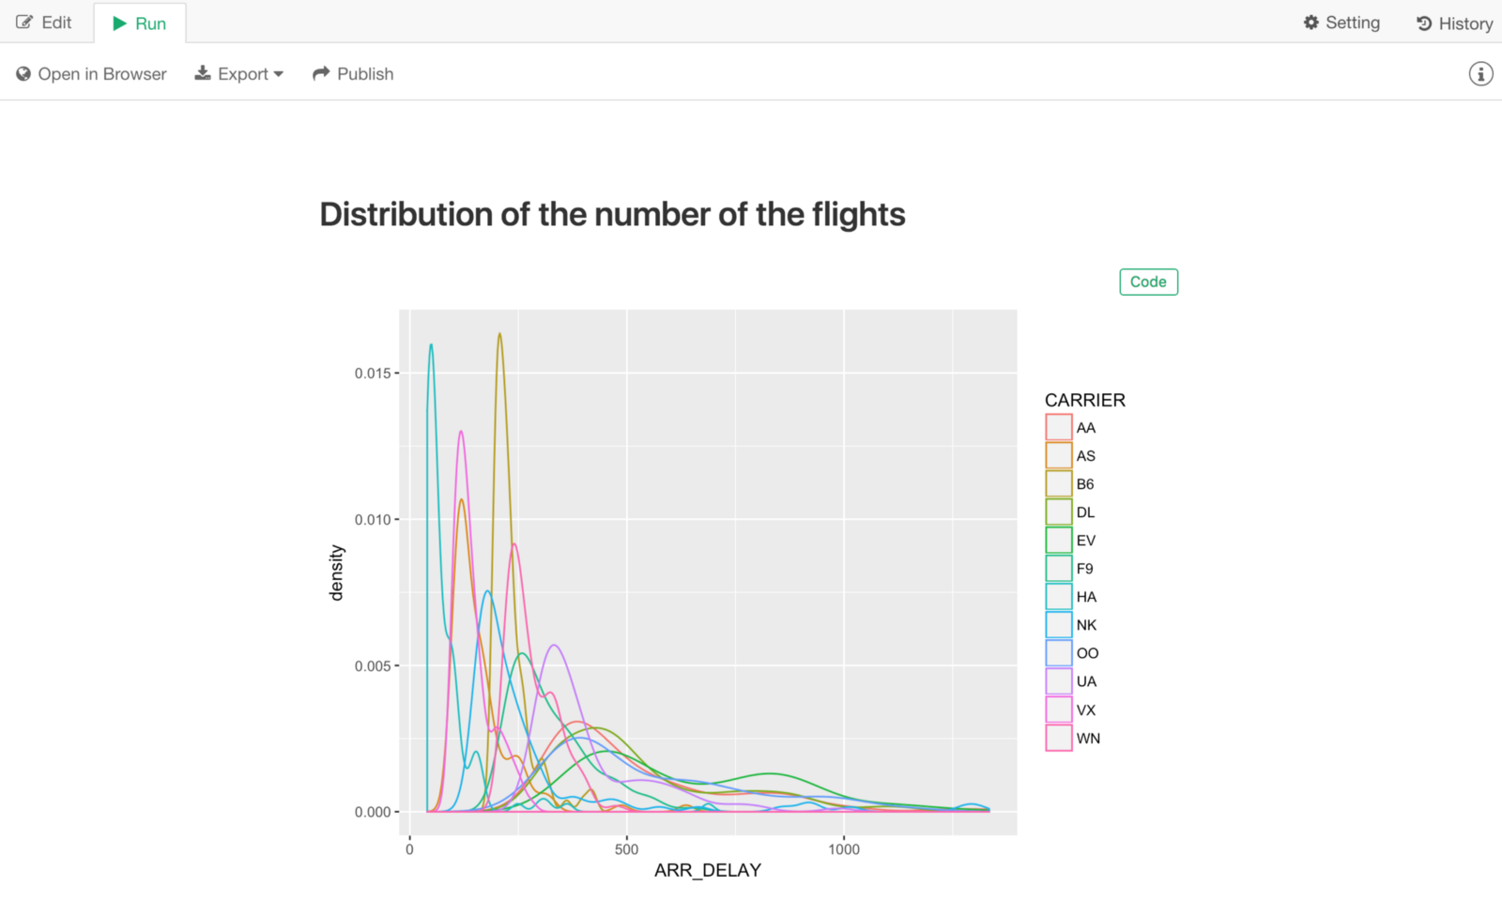Click the Publish share arrow icon
1502x902 pixels.
point(321,73)
